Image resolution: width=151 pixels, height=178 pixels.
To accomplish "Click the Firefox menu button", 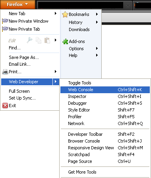I will pos(17,4).
